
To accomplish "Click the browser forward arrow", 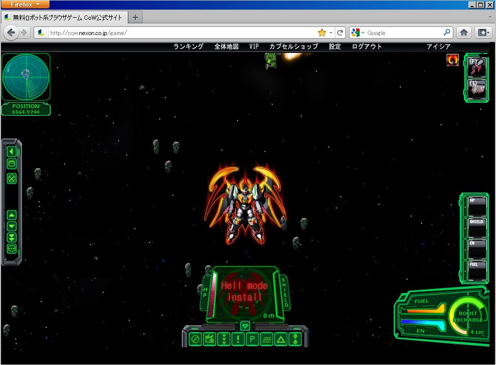I will (23, 33).
